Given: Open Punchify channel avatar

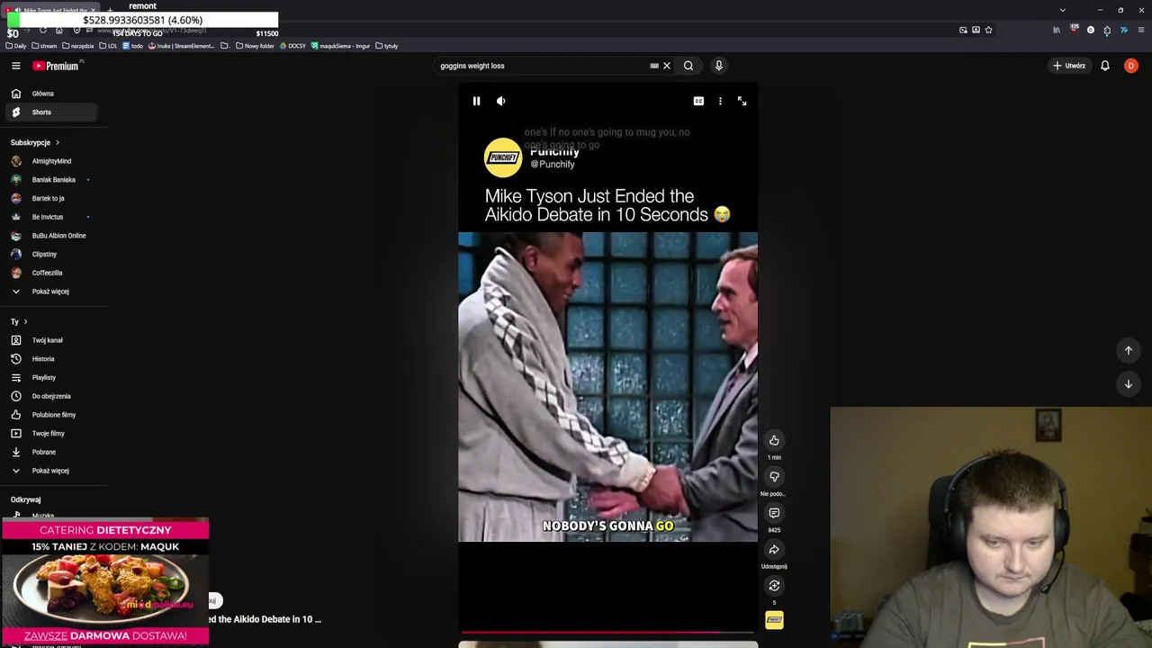Looking at the screenshot, I should (503, 157).
